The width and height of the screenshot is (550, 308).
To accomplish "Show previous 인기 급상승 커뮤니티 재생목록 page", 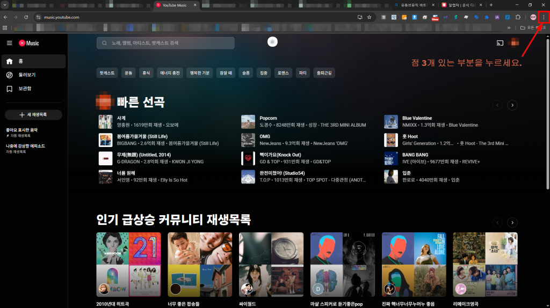I will click(497, 223).
